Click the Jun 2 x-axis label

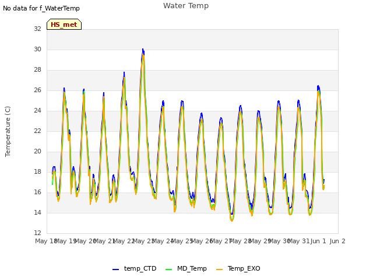click(x=337, y=241)
